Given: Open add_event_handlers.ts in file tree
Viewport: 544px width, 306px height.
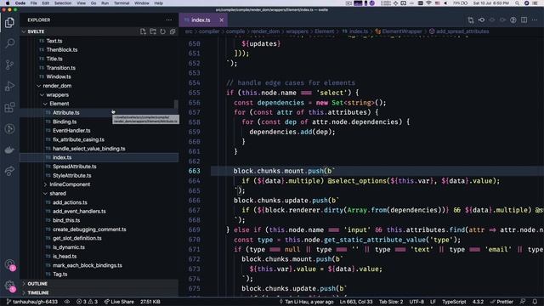Looking at the screenshot, I should pyautogui.click(x=79, y=212).
